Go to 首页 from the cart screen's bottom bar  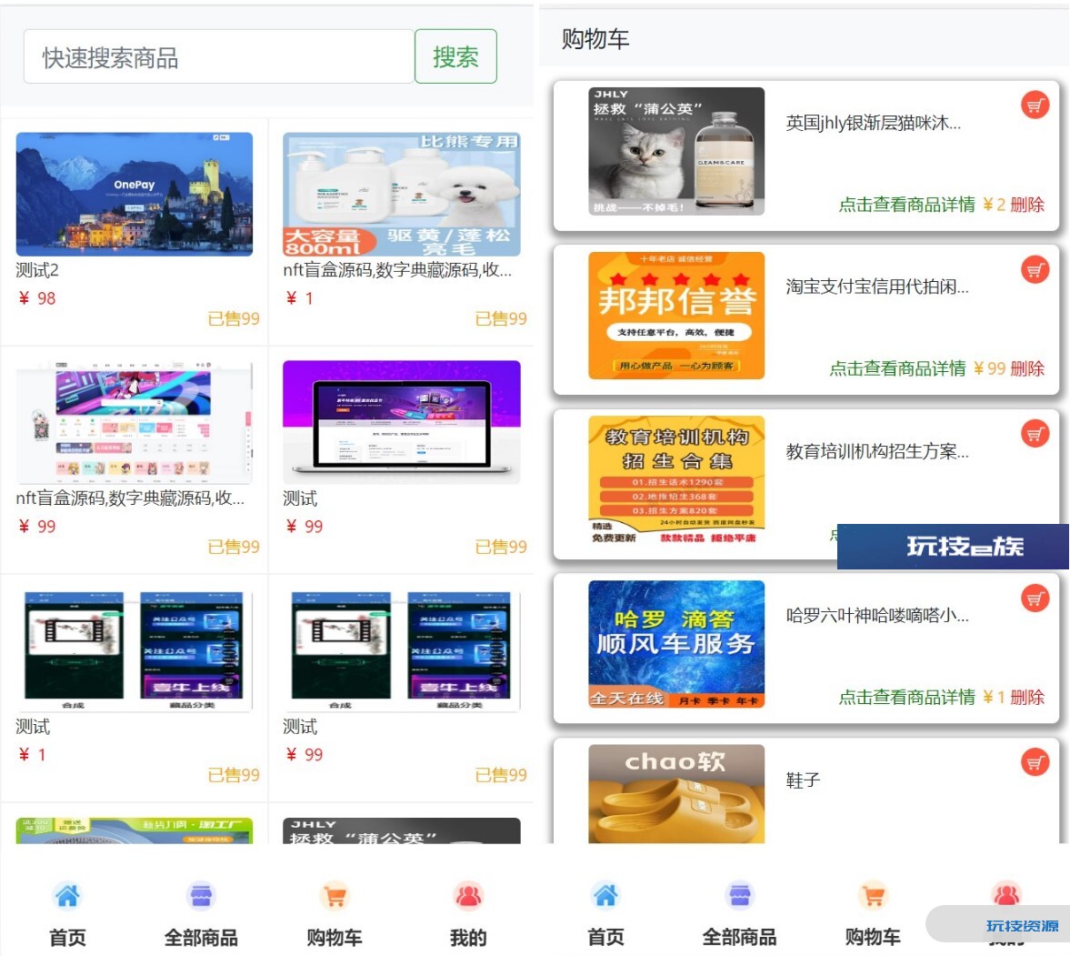[606, 912]
